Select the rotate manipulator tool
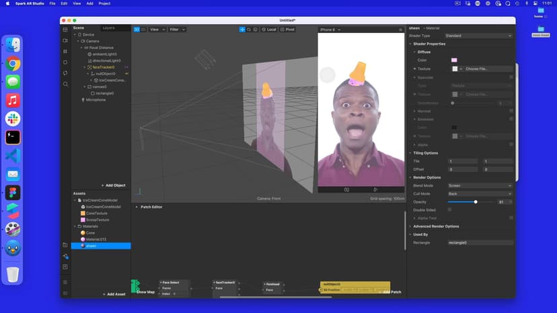The width and height of the screenshot is (557, 313). [x=249, y=30]
